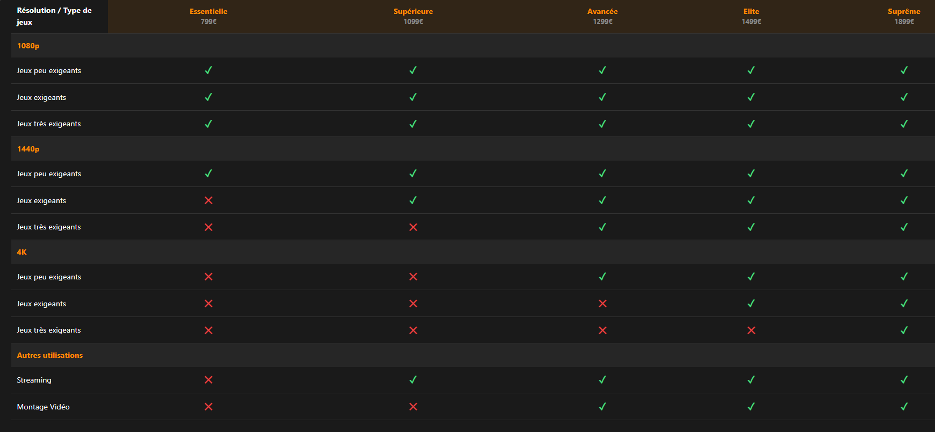
Task: Click the 799€ price
Action: coord(208,21)
